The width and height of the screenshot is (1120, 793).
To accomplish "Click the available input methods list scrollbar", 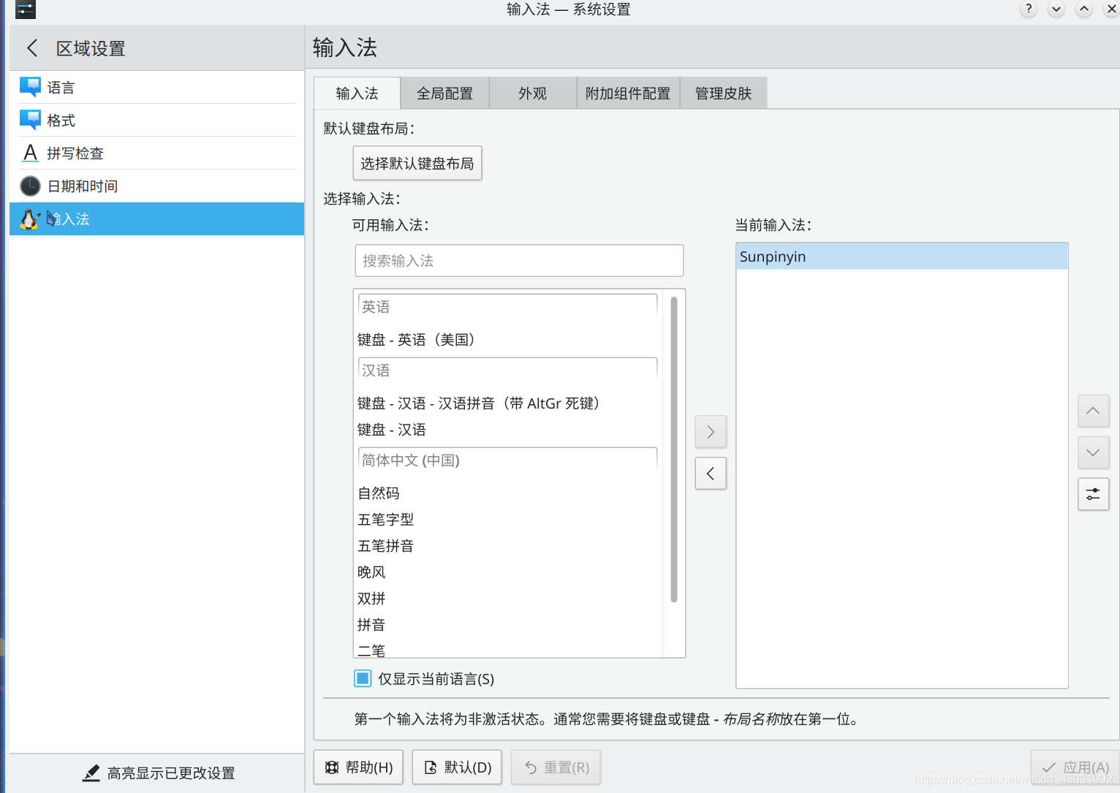I will 674,449.
